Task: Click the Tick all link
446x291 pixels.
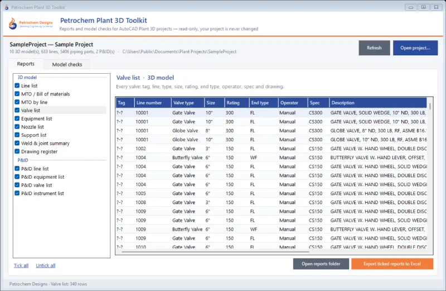Action: pyautogui.click(x=21, y=266)
